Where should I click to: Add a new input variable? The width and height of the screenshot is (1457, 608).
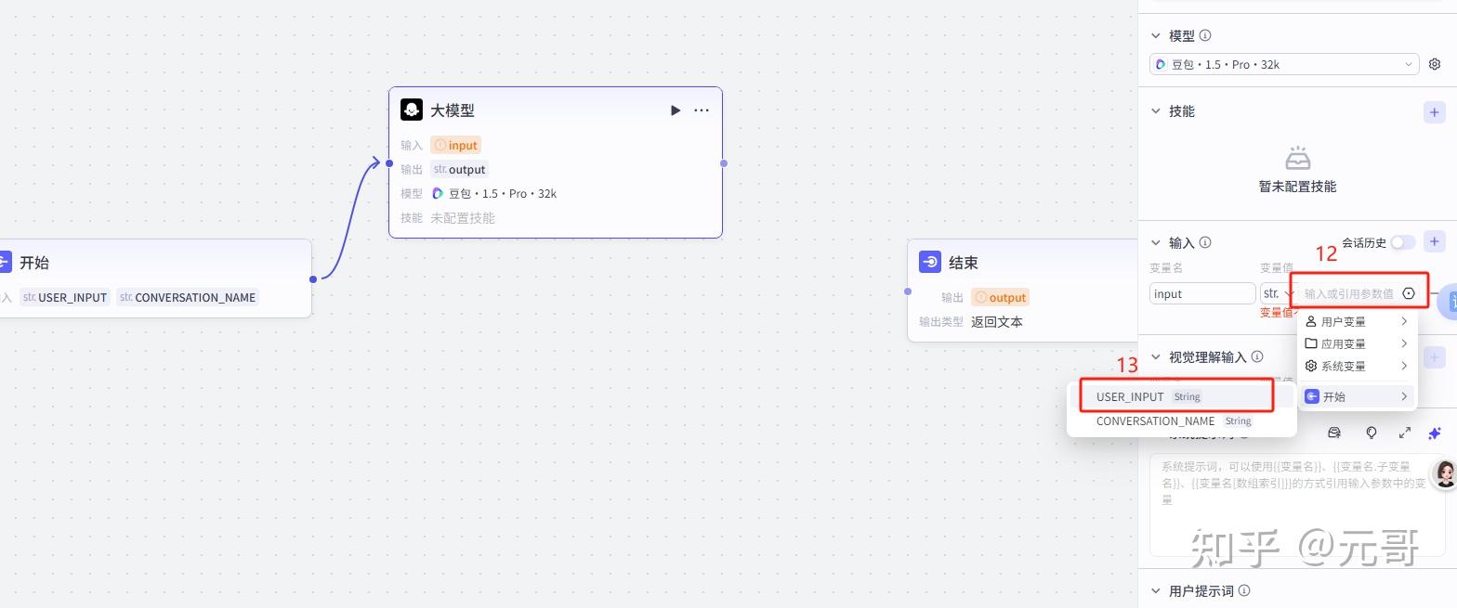[1434, 242]
